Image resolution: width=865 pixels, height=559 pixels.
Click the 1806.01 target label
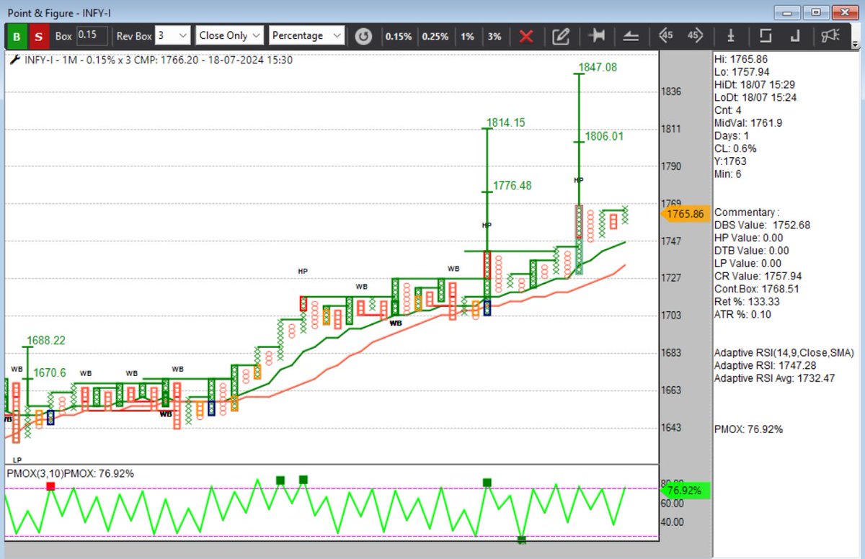click(604, 135)
